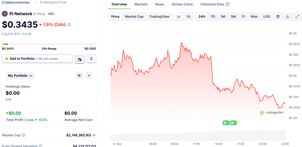Select the 24H time range

(202, 16)
